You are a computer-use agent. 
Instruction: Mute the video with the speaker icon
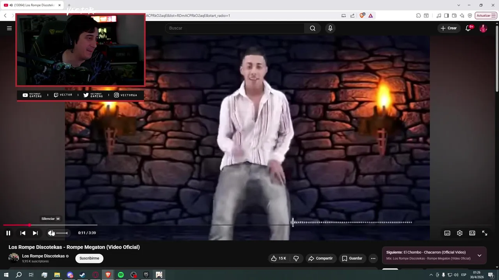(51, 233)
